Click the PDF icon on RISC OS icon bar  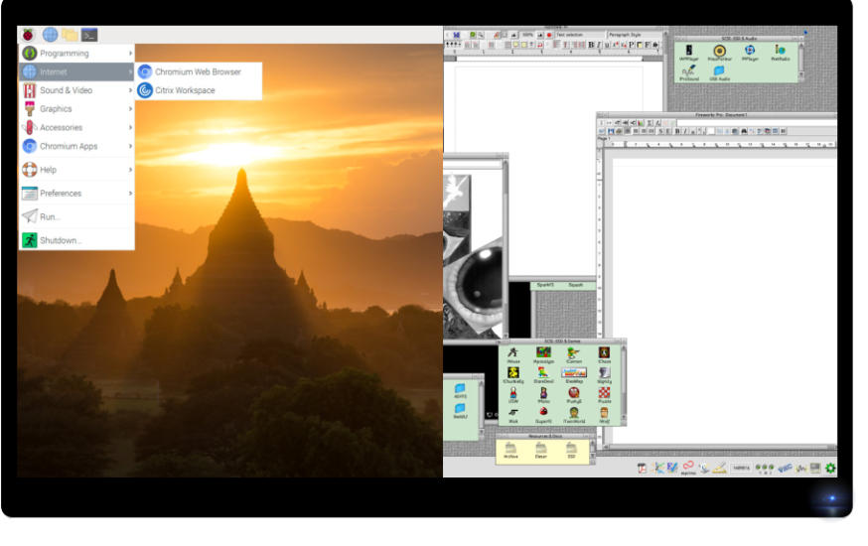[642, 468]
